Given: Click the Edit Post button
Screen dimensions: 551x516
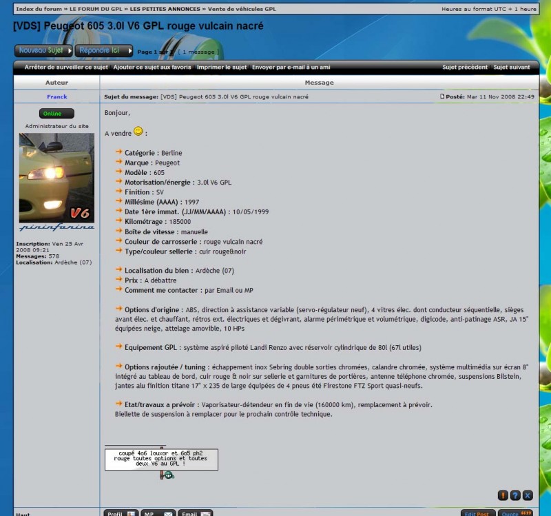Looking at the screenshot, I should pos(478,513).
